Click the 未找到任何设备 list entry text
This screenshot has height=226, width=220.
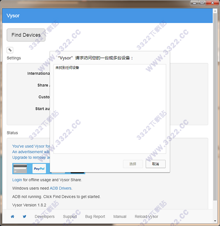coord(67,68)
